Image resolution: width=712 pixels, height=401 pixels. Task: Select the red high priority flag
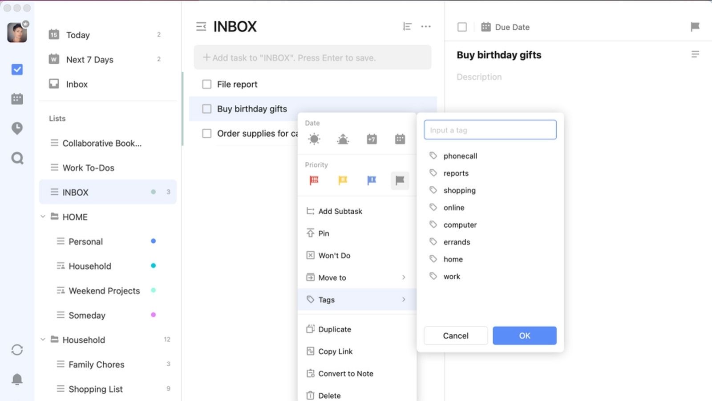click(x=314, y=180)
